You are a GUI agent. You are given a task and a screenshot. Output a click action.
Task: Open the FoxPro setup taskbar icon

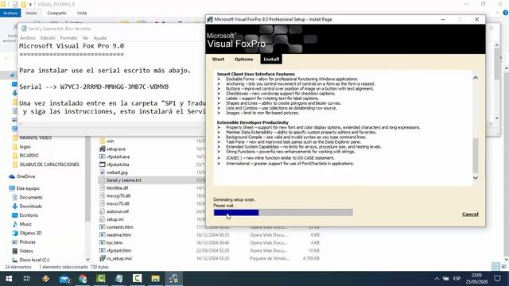tap(173, 279)
